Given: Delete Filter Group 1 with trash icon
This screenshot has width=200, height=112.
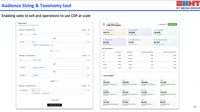Looking at the screenshot, I should tap(89, 30).
